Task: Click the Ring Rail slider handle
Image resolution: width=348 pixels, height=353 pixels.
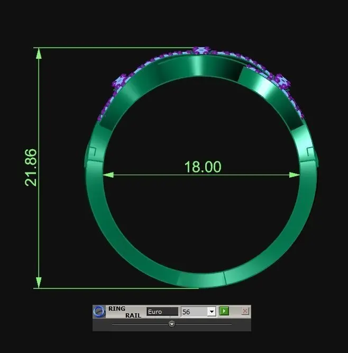Action: 172,324
